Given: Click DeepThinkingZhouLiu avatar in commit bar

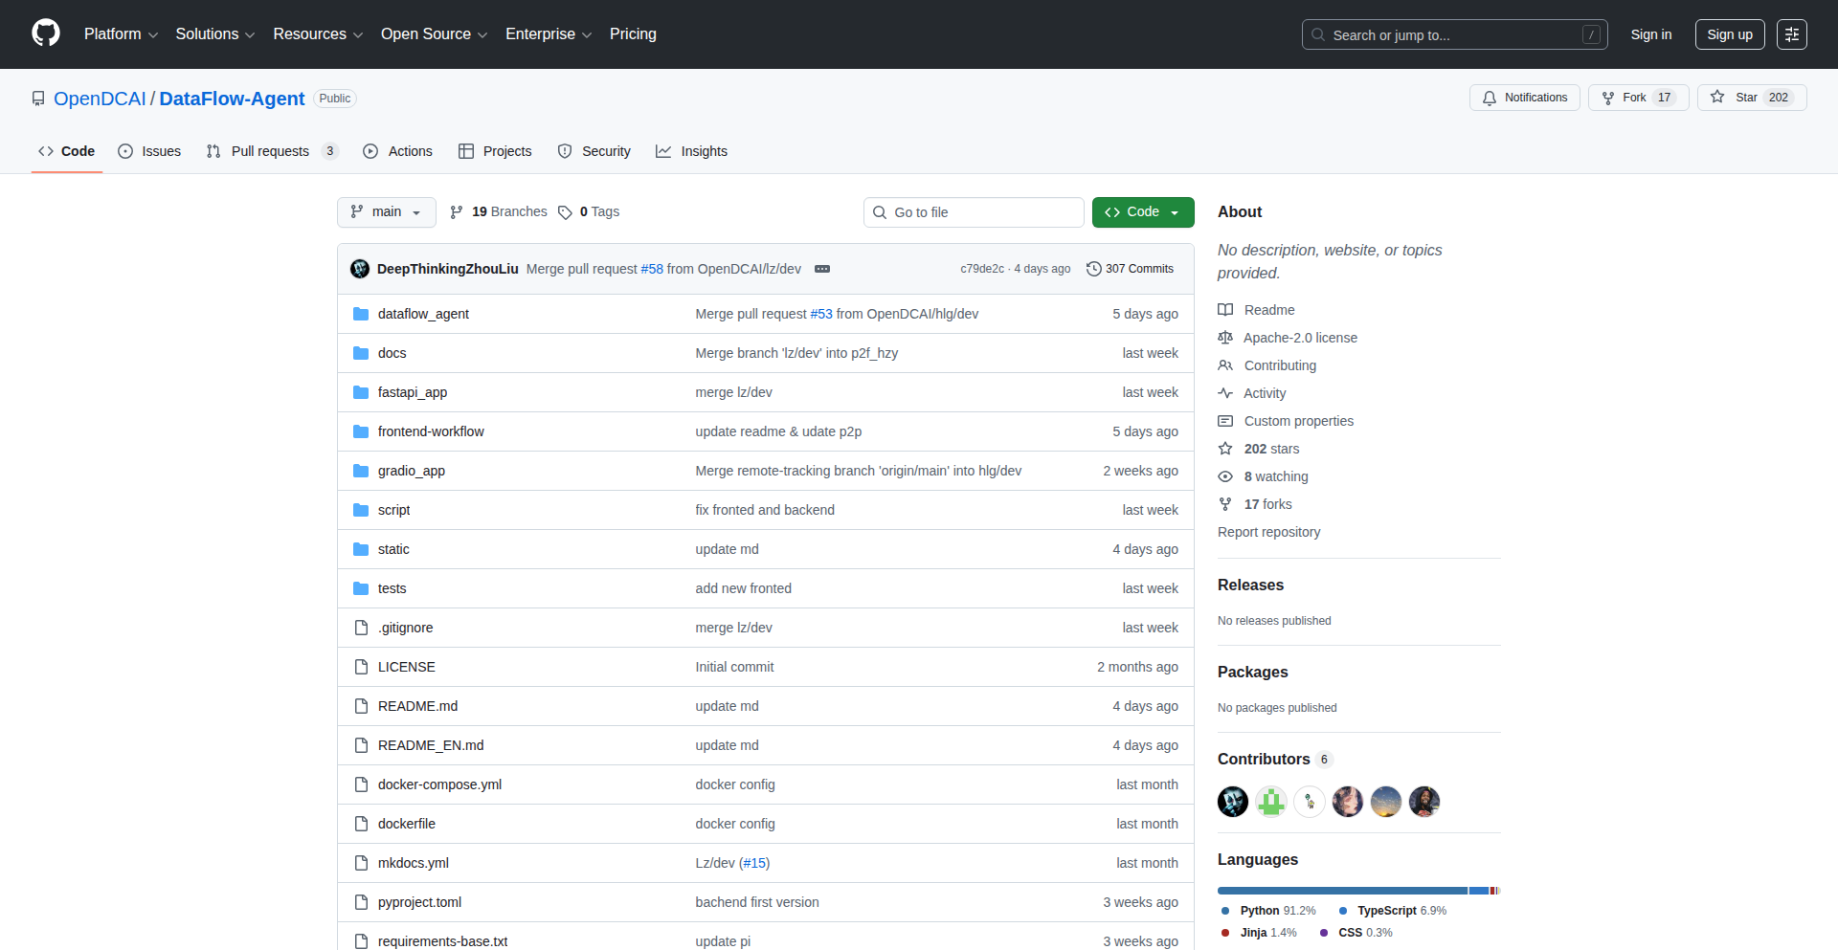Looking at the screenshot, I should [x=360, y=269].
